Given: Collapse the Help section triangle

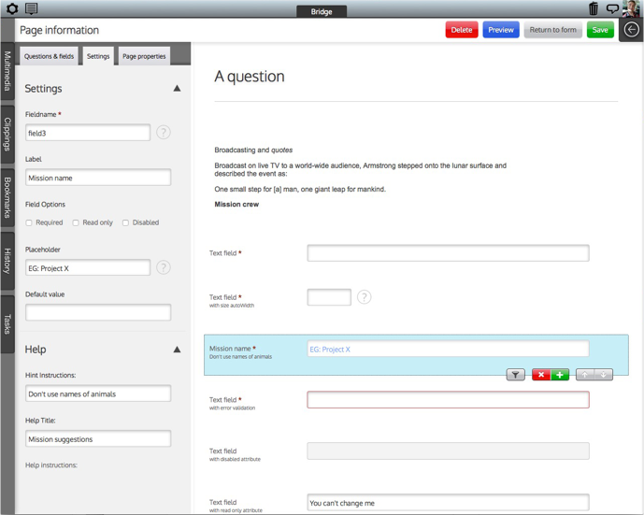Looking at the screenshot, I should tap(177, 350).
